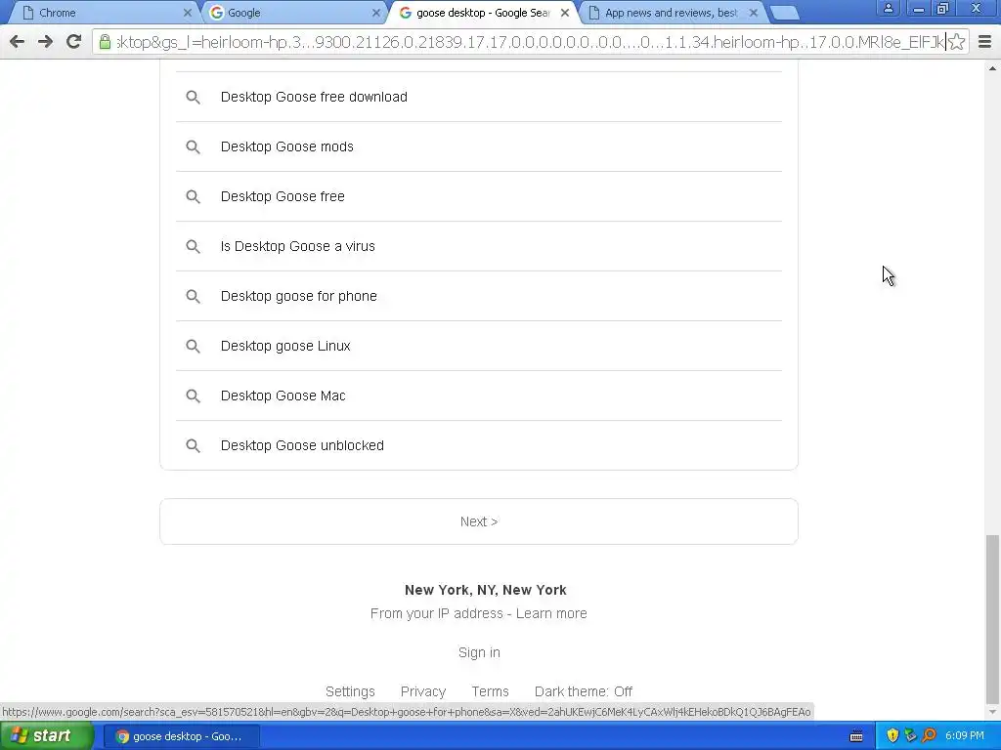Open Is Desktop Goose a virus
Viewport: 1001px width, 750px height.
479,246
